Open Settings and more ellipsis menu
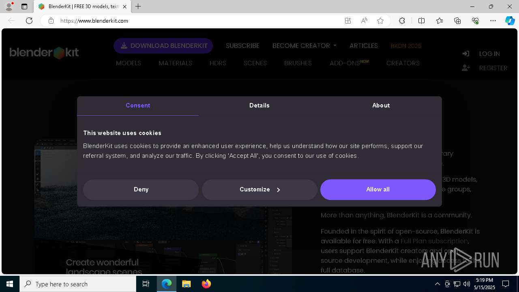The image size is (519, 292). click(493, 21)
